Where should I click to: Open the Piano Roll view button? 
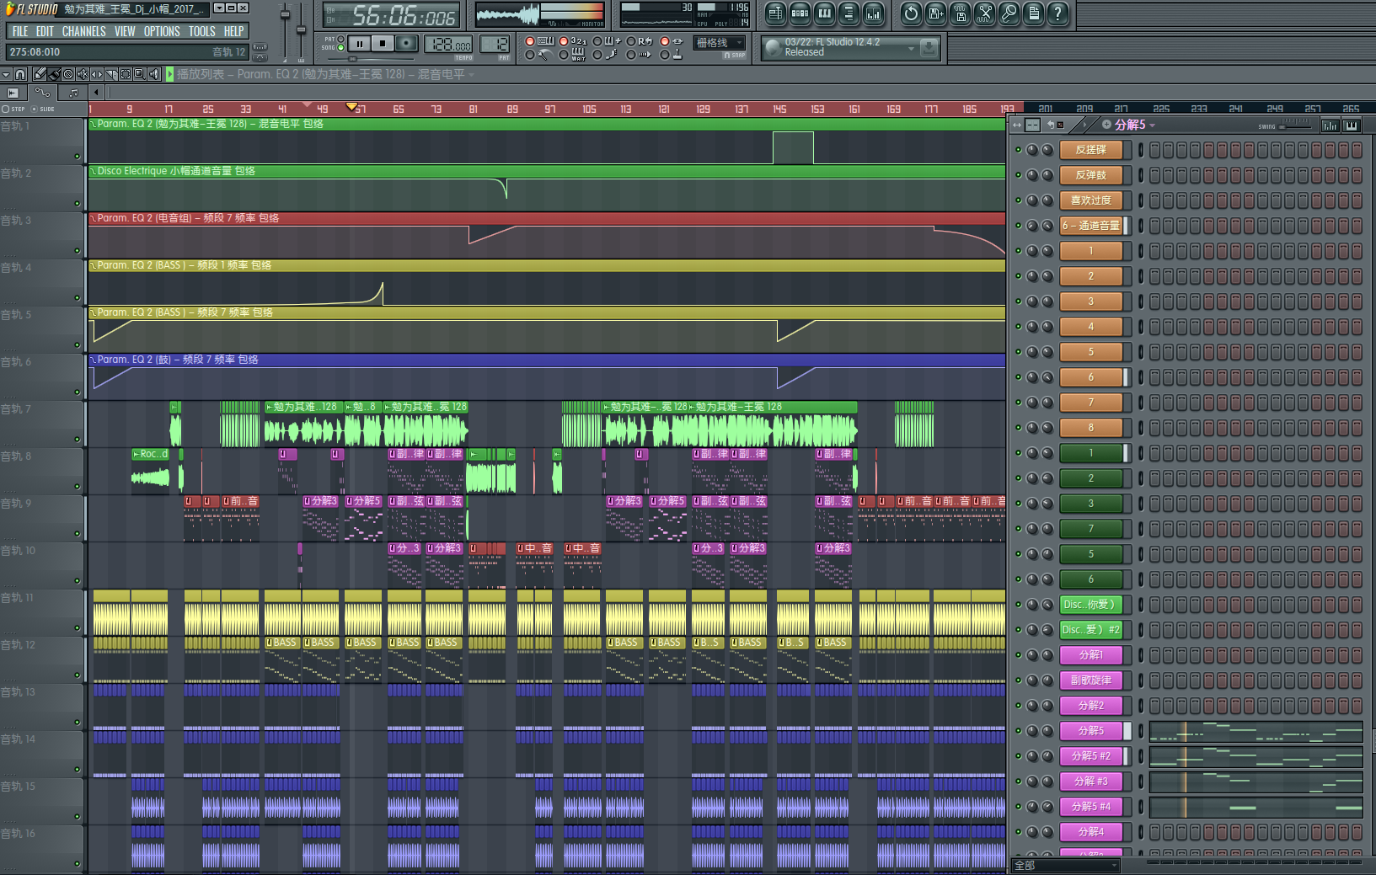[824, 13]
